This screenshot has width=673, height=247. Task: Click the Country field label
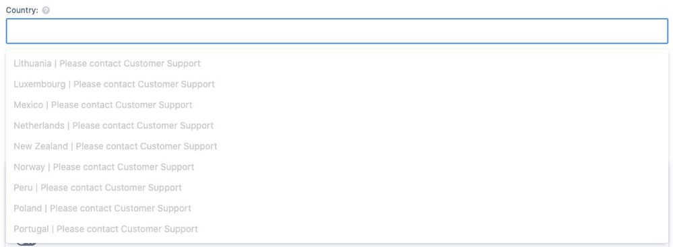22,11
